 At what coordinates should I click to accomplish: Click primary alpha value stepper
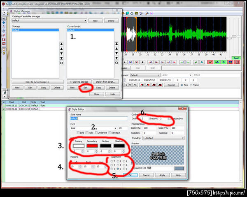point(83,151)
